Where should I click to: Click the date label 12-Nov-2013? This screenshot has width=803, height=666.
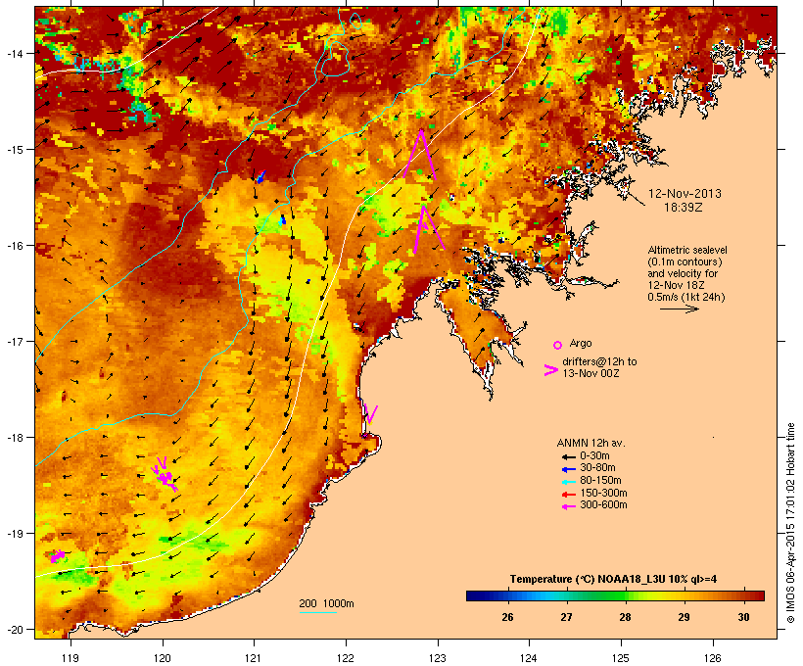pos(685,194)
